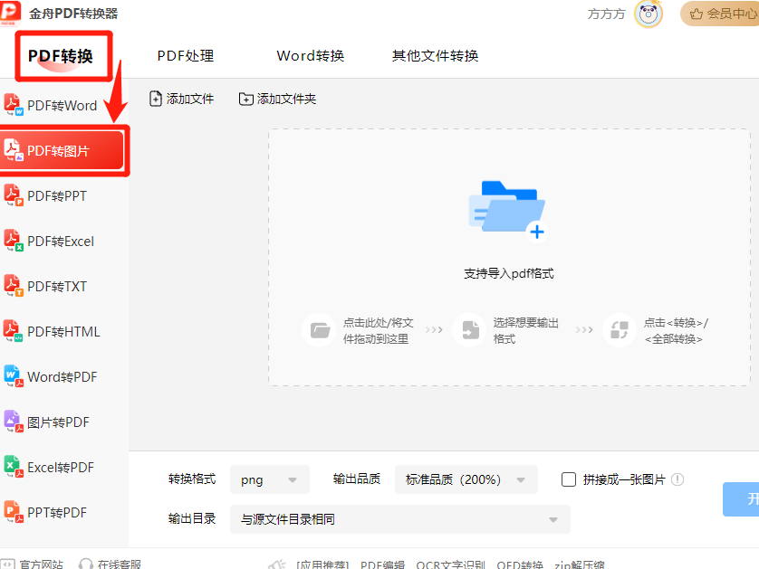Click the 支持导入pdf格式 text
The image size is (759, 569).
pos(509,273)
